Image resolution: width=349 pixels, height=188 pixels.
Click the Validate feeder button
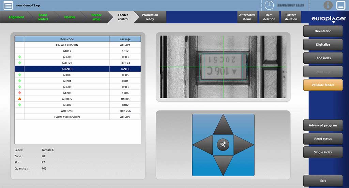[322, 85]
